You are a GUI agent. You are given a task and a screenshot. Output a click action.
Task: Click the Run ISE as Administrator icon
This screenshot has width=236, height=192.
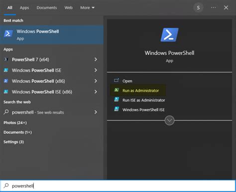click(x=117, y=99)
